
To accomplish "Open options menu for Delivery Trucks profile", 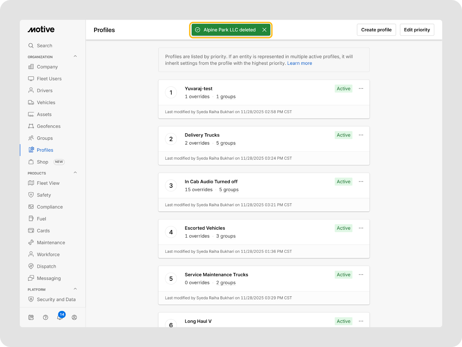I will [x=361, y=135].
